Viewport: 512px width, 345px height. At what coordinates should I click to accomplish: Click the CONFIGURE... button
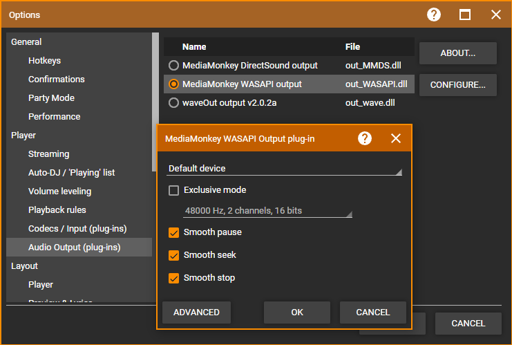(x=458, y=85)
